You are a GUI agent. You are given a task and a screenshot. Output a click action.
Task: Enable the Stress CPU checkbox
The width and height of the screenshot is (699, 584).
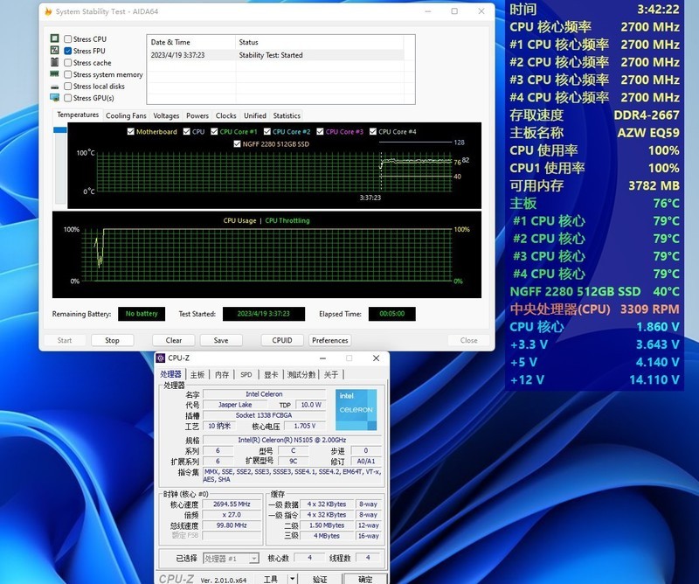point(69,38)
